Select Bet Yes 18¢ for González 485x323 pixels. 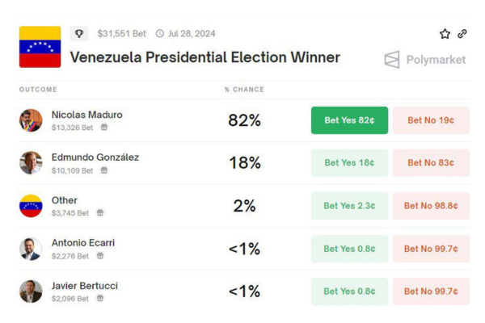coord(349,163)
